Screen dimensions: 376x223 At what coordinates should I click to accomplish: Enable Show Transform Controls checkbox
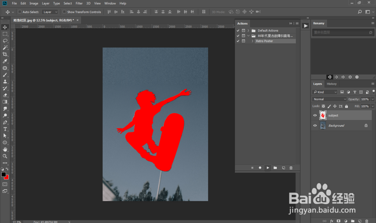64,12
